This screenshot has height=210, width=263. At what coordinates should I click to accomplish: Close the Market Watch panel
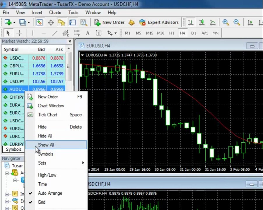coord(70,41)
